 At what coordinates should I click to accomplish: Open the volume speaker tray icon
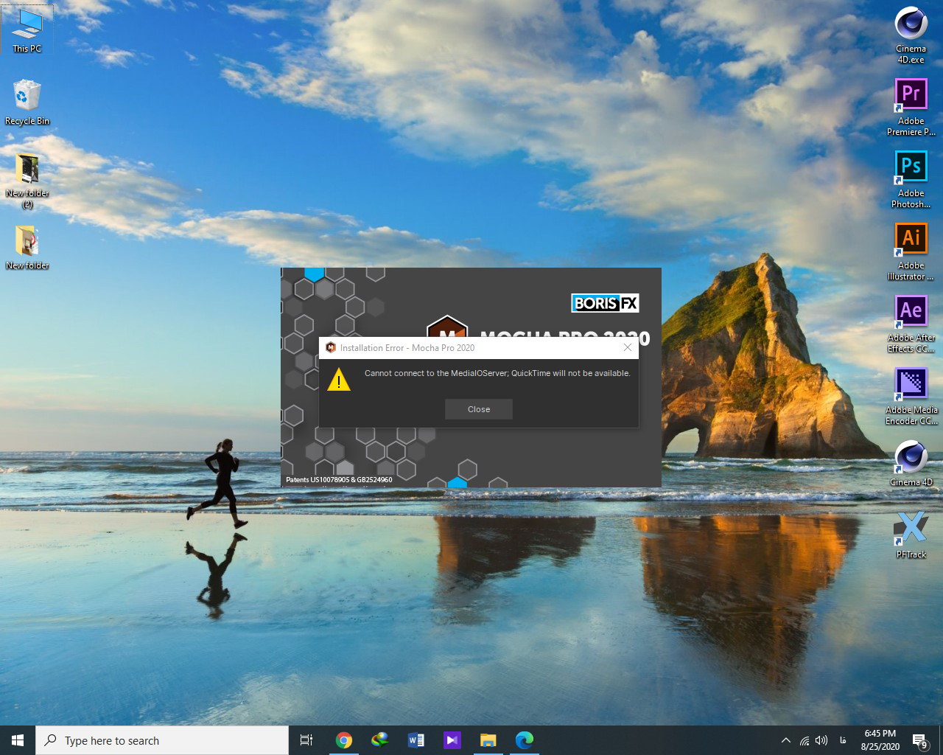click(x=821, y=740)
